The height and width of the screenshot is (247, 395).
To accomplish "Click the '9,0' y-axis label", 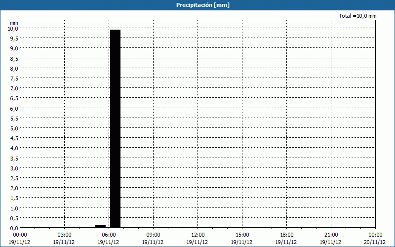I will tap(14, 48).
